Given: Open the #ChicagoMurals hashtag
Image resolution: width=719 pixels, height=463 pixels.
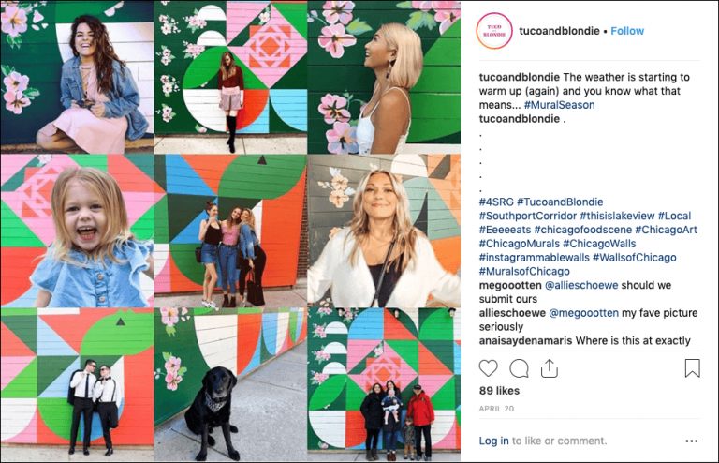Looking at the screenshot, I should (x=520, y=244).
